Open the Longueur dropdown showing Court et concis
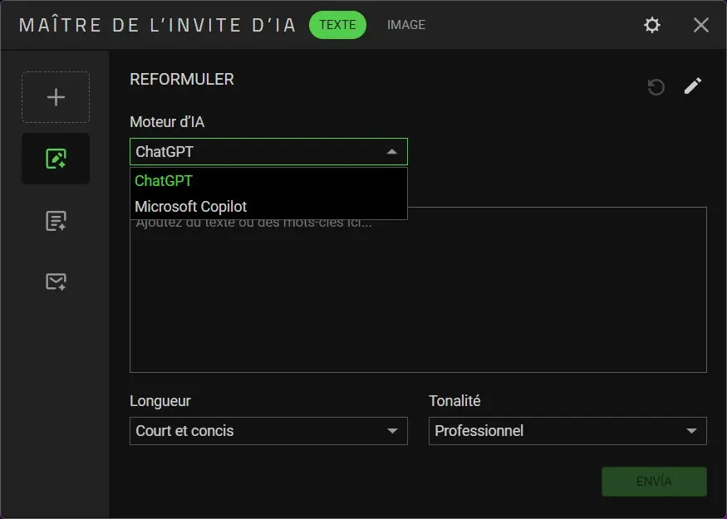Screen dimensions: 727x519 pyautogui.click(x=268, y=431)
